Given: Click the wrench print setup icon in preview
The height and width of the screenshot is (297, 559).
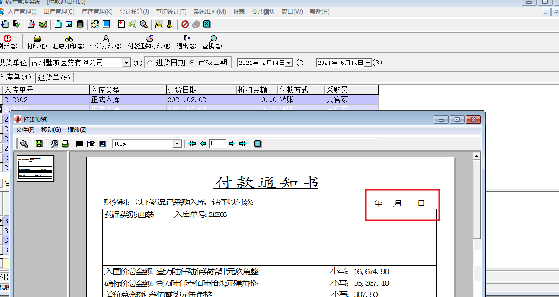Looking at the screenshot, I should (54, 144).
